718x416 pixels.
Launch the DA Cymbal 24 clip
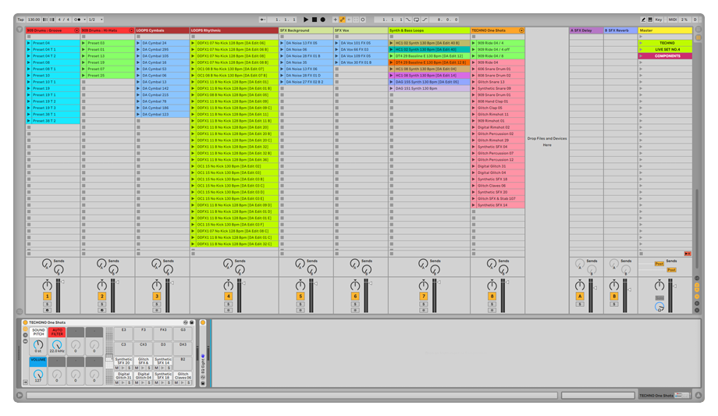138,43
